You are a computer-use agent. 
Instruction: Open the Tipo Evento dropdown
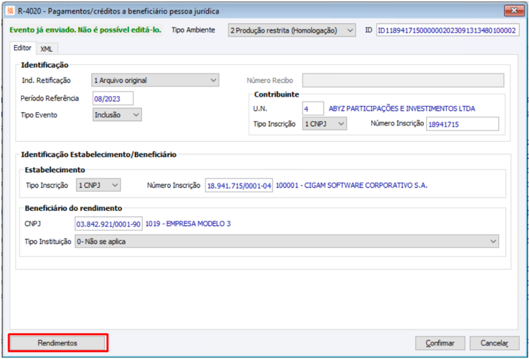click(117, 115)
